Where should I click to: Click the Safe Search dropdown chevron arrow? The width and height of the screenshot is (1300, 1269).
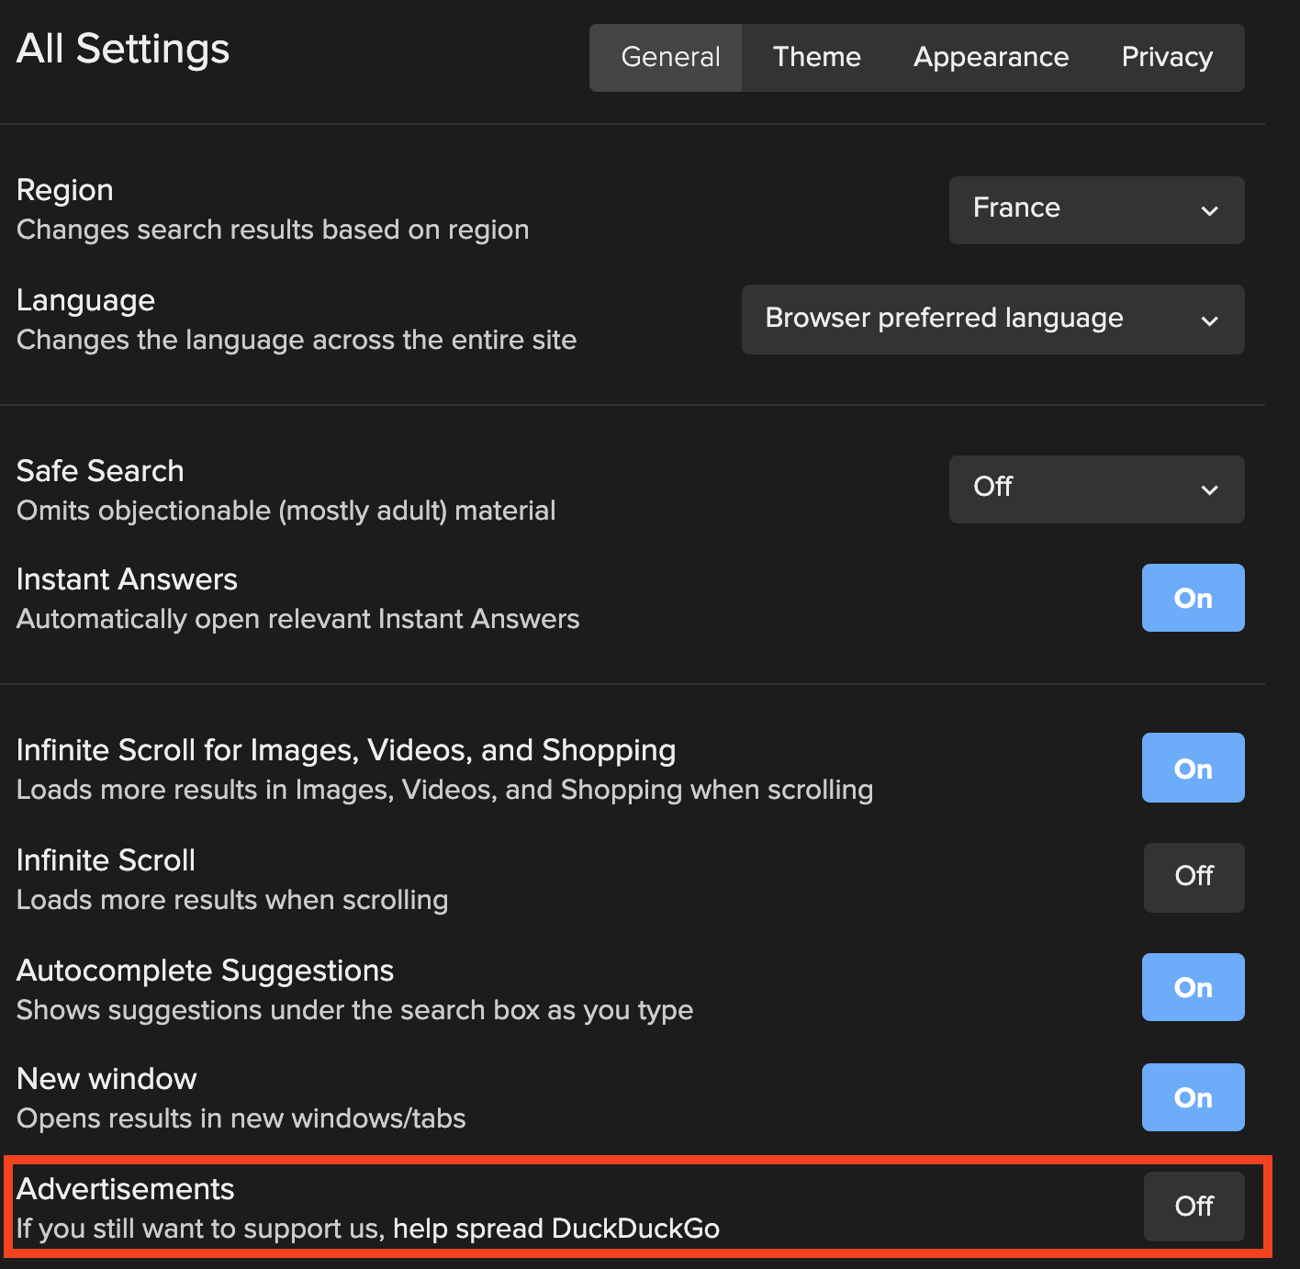click(x=1209, y=490)
